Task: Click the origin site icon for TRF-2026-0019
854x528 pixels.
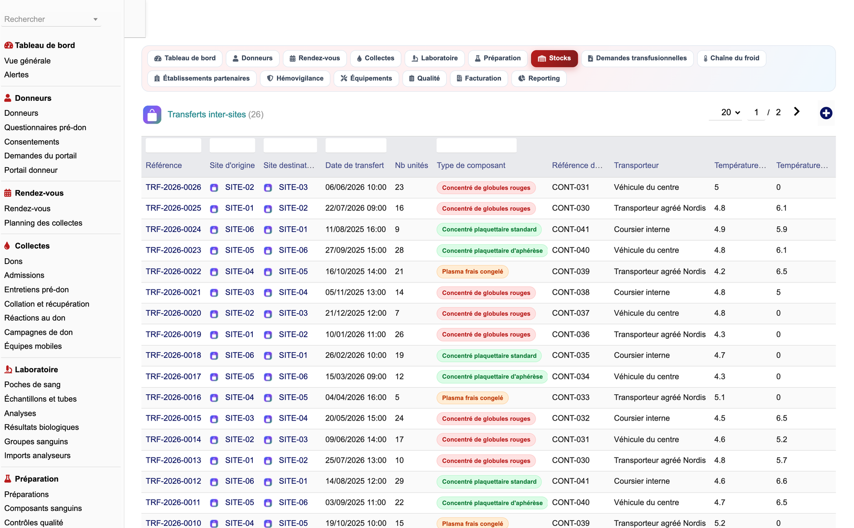Action: [x=214, y=335]
